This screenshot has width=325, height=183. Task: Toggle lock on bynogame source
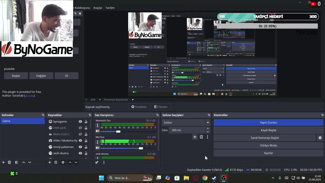[x=86, y=121]
